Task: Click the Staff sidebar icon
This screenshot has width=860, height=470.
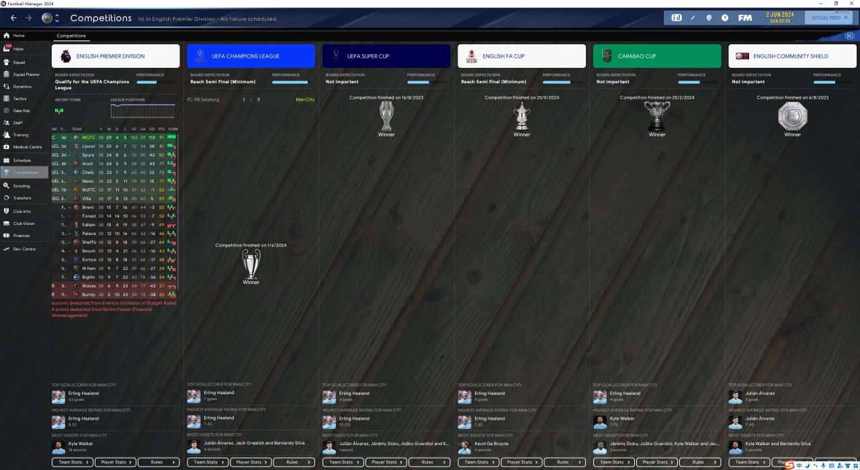Action: tap(7, 123)
